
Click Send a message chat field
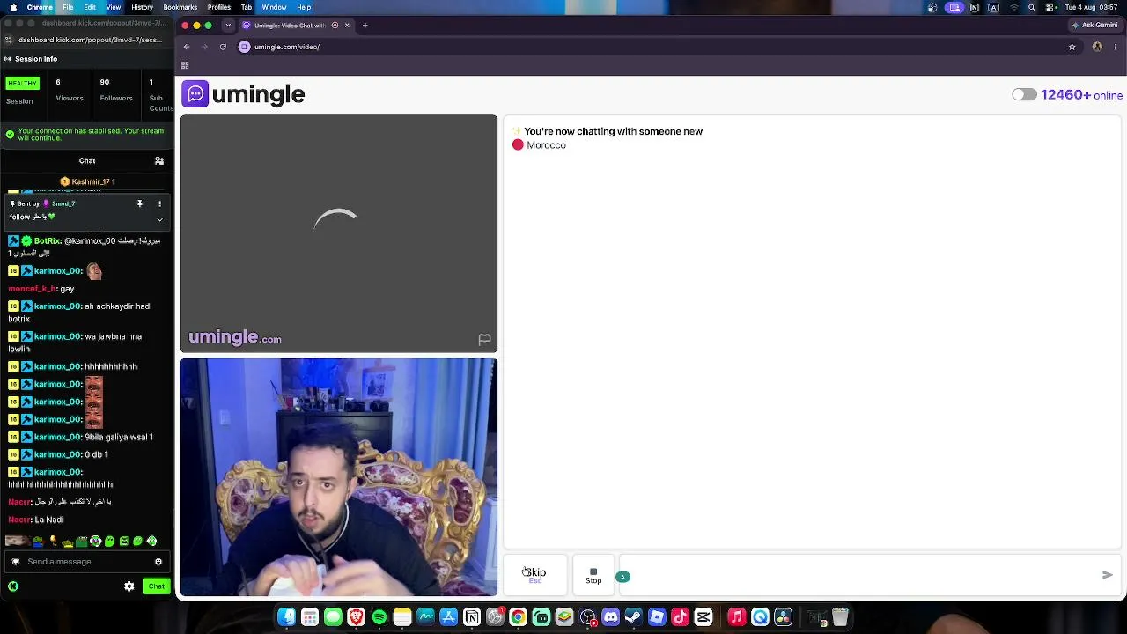[86, 562]
